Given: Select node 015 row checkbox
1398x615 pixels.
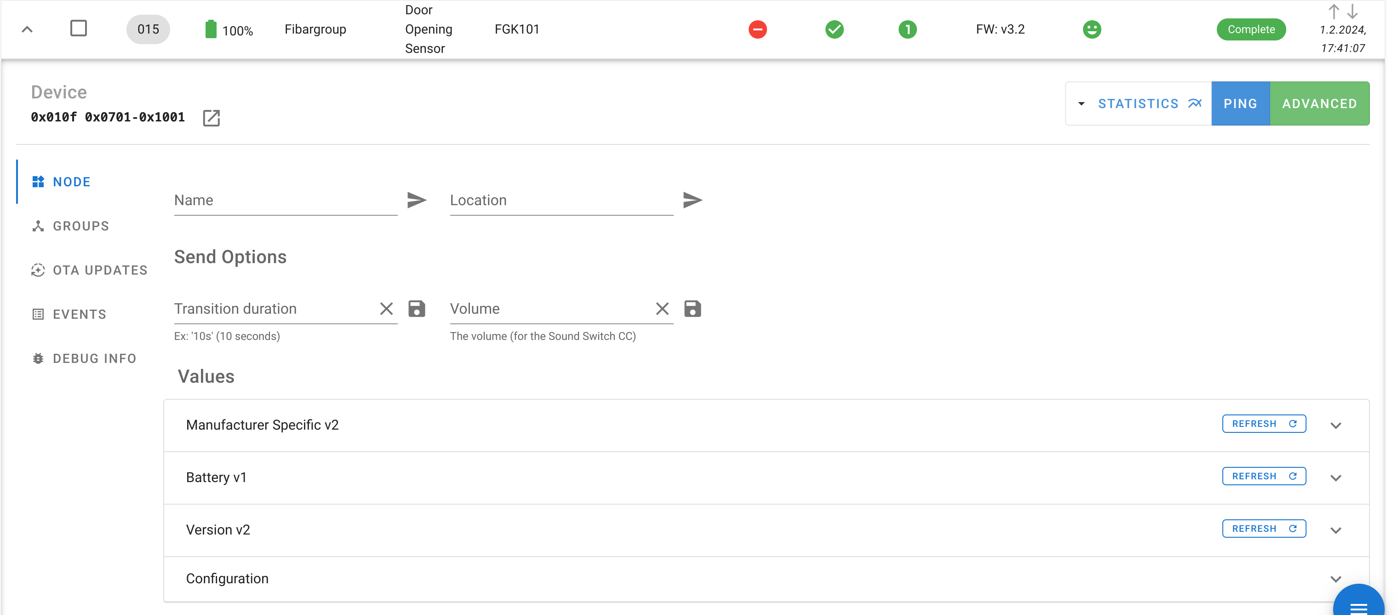Looking at the screenshot, I should pos(79,28).
